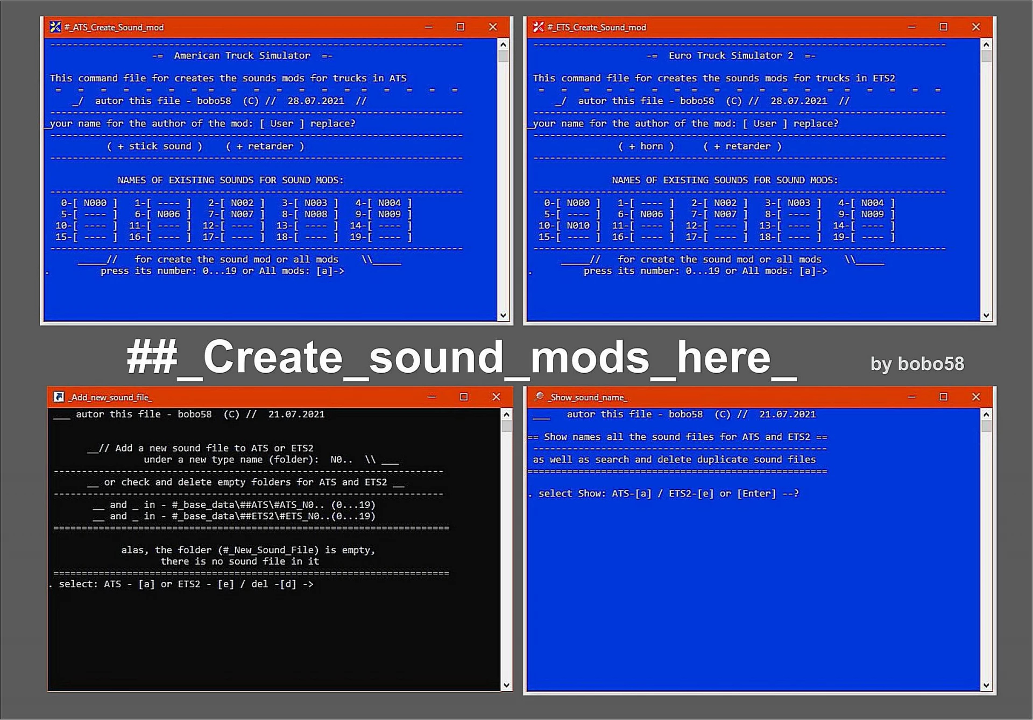Click the Show_sound_name window title icon
This screenshot has height=720, width=1033.
[x=539, y=397]
